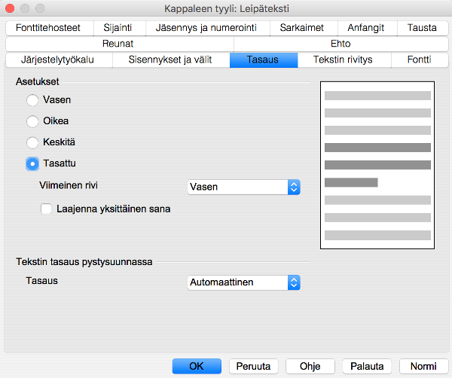The height and width of the screenshot is (378, 452).
Task: Select the Vasen alignment radio button
Action: [32, 100]
